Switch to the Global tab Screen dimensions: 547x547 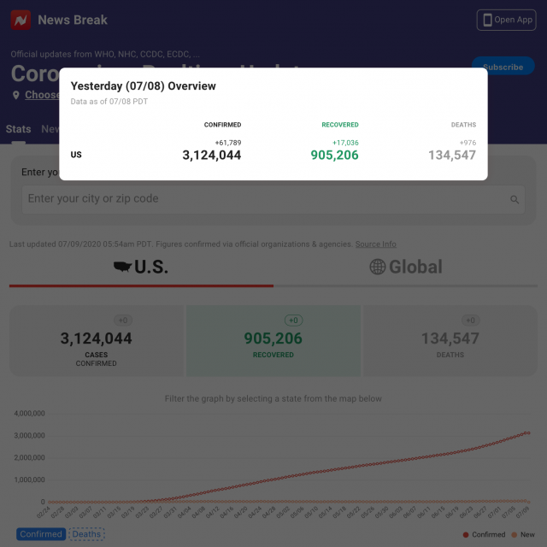pyautogui.click(x=407, y=267)
